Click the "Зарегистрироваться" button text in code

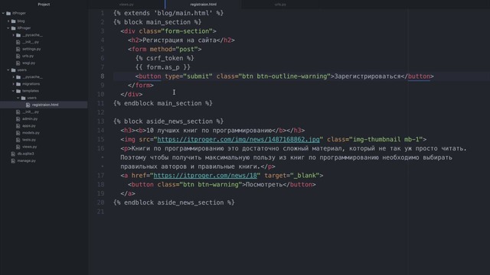[367, 76]
